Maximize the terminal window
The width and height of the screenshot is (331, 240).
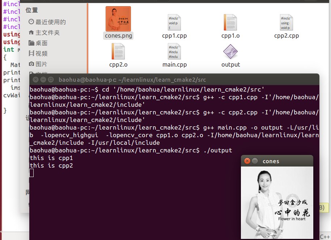51,80
